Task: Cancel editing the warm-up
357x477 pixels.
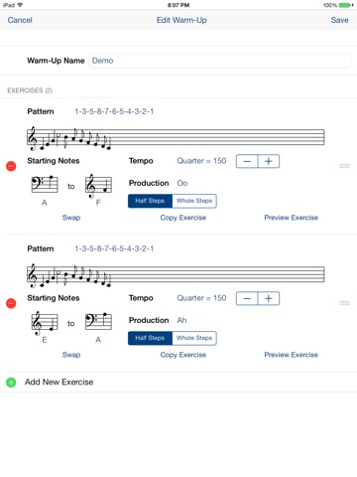Action: (20, 20)
